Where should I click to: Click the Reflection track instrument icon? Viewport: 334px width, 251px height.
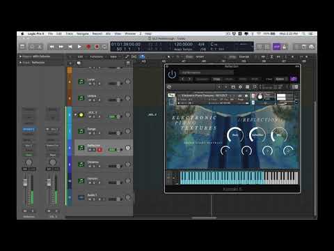click(81, 148)
